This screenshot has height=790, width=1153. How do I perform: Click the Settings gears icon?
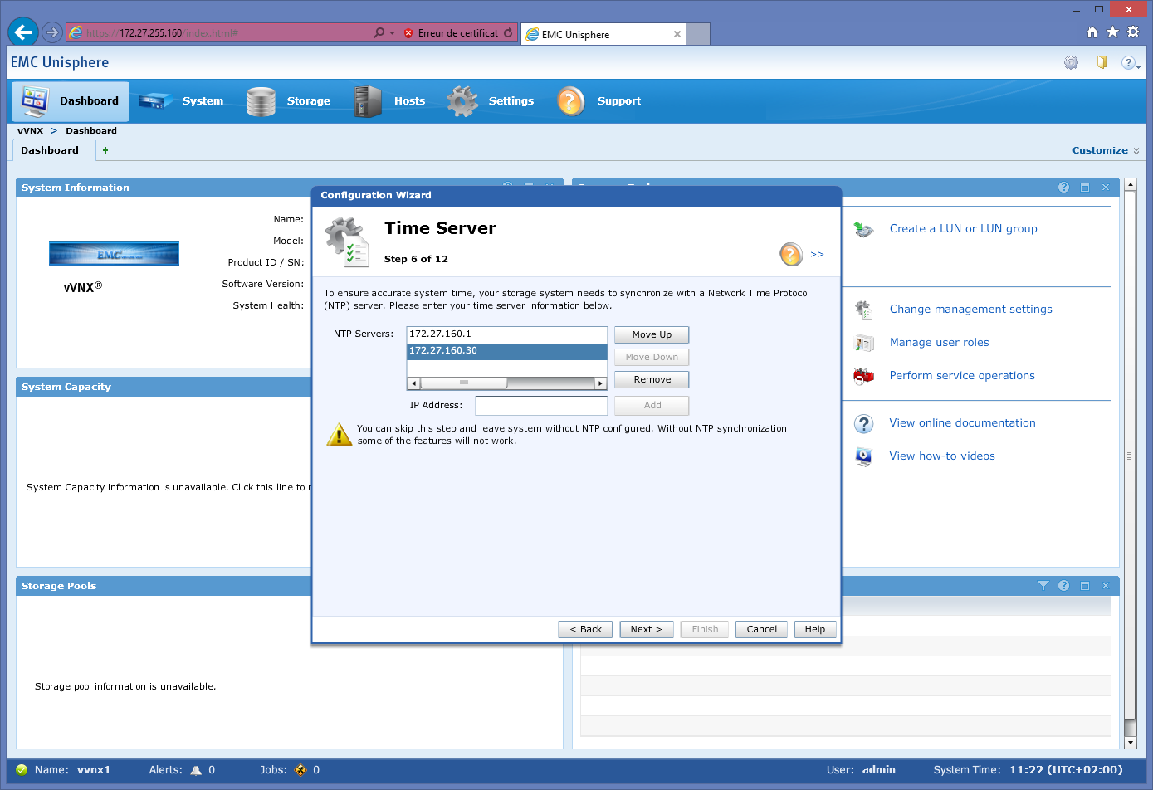click(462, 101)
